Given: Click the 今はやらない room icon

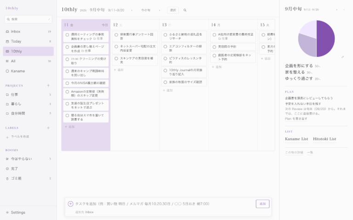Looking at the screenshot, I should pyautogui.click(x=7, y=159).
